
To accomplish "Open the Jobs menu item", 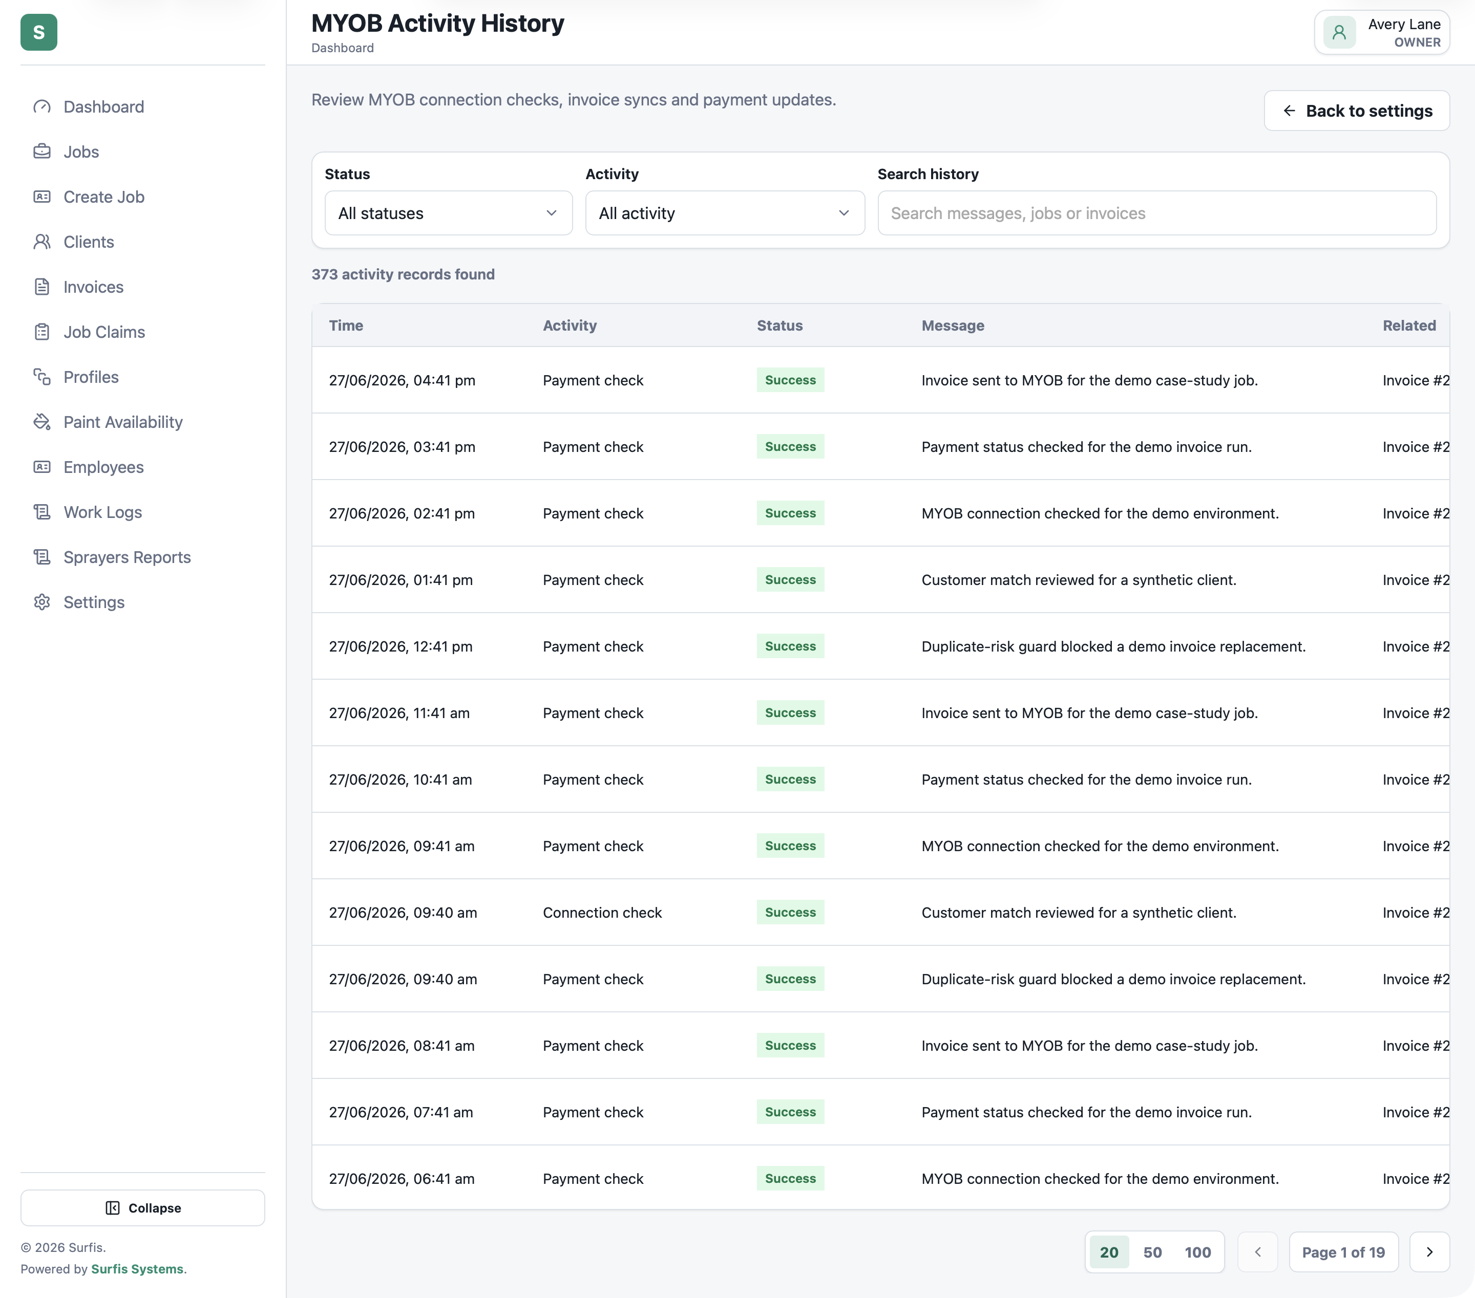I will click(143, 152).
